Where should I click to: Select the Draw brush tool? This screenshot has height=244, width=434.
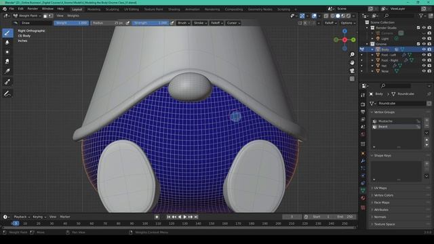7,33
